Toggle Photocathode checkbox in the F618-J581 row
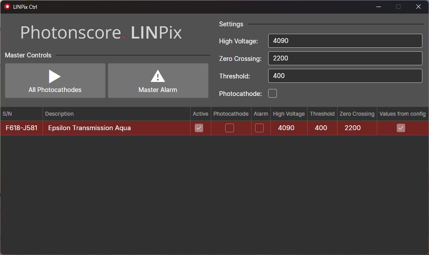Image resolution: width=429 pixels, height=255 pixels. tap(230, 128)
